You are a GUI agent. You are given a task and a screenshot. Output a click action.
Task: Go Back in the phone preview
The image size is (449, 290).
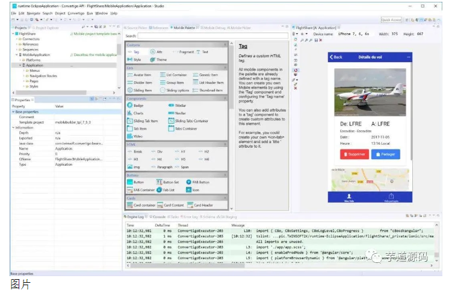[336, 57]
